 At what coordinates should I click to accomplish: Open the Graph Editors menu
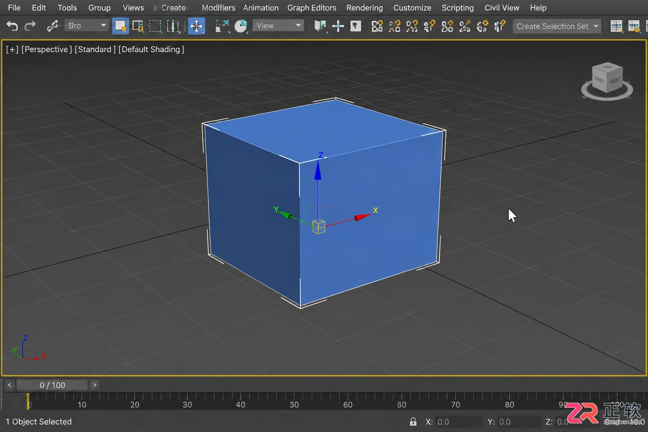tap(312, 8)
